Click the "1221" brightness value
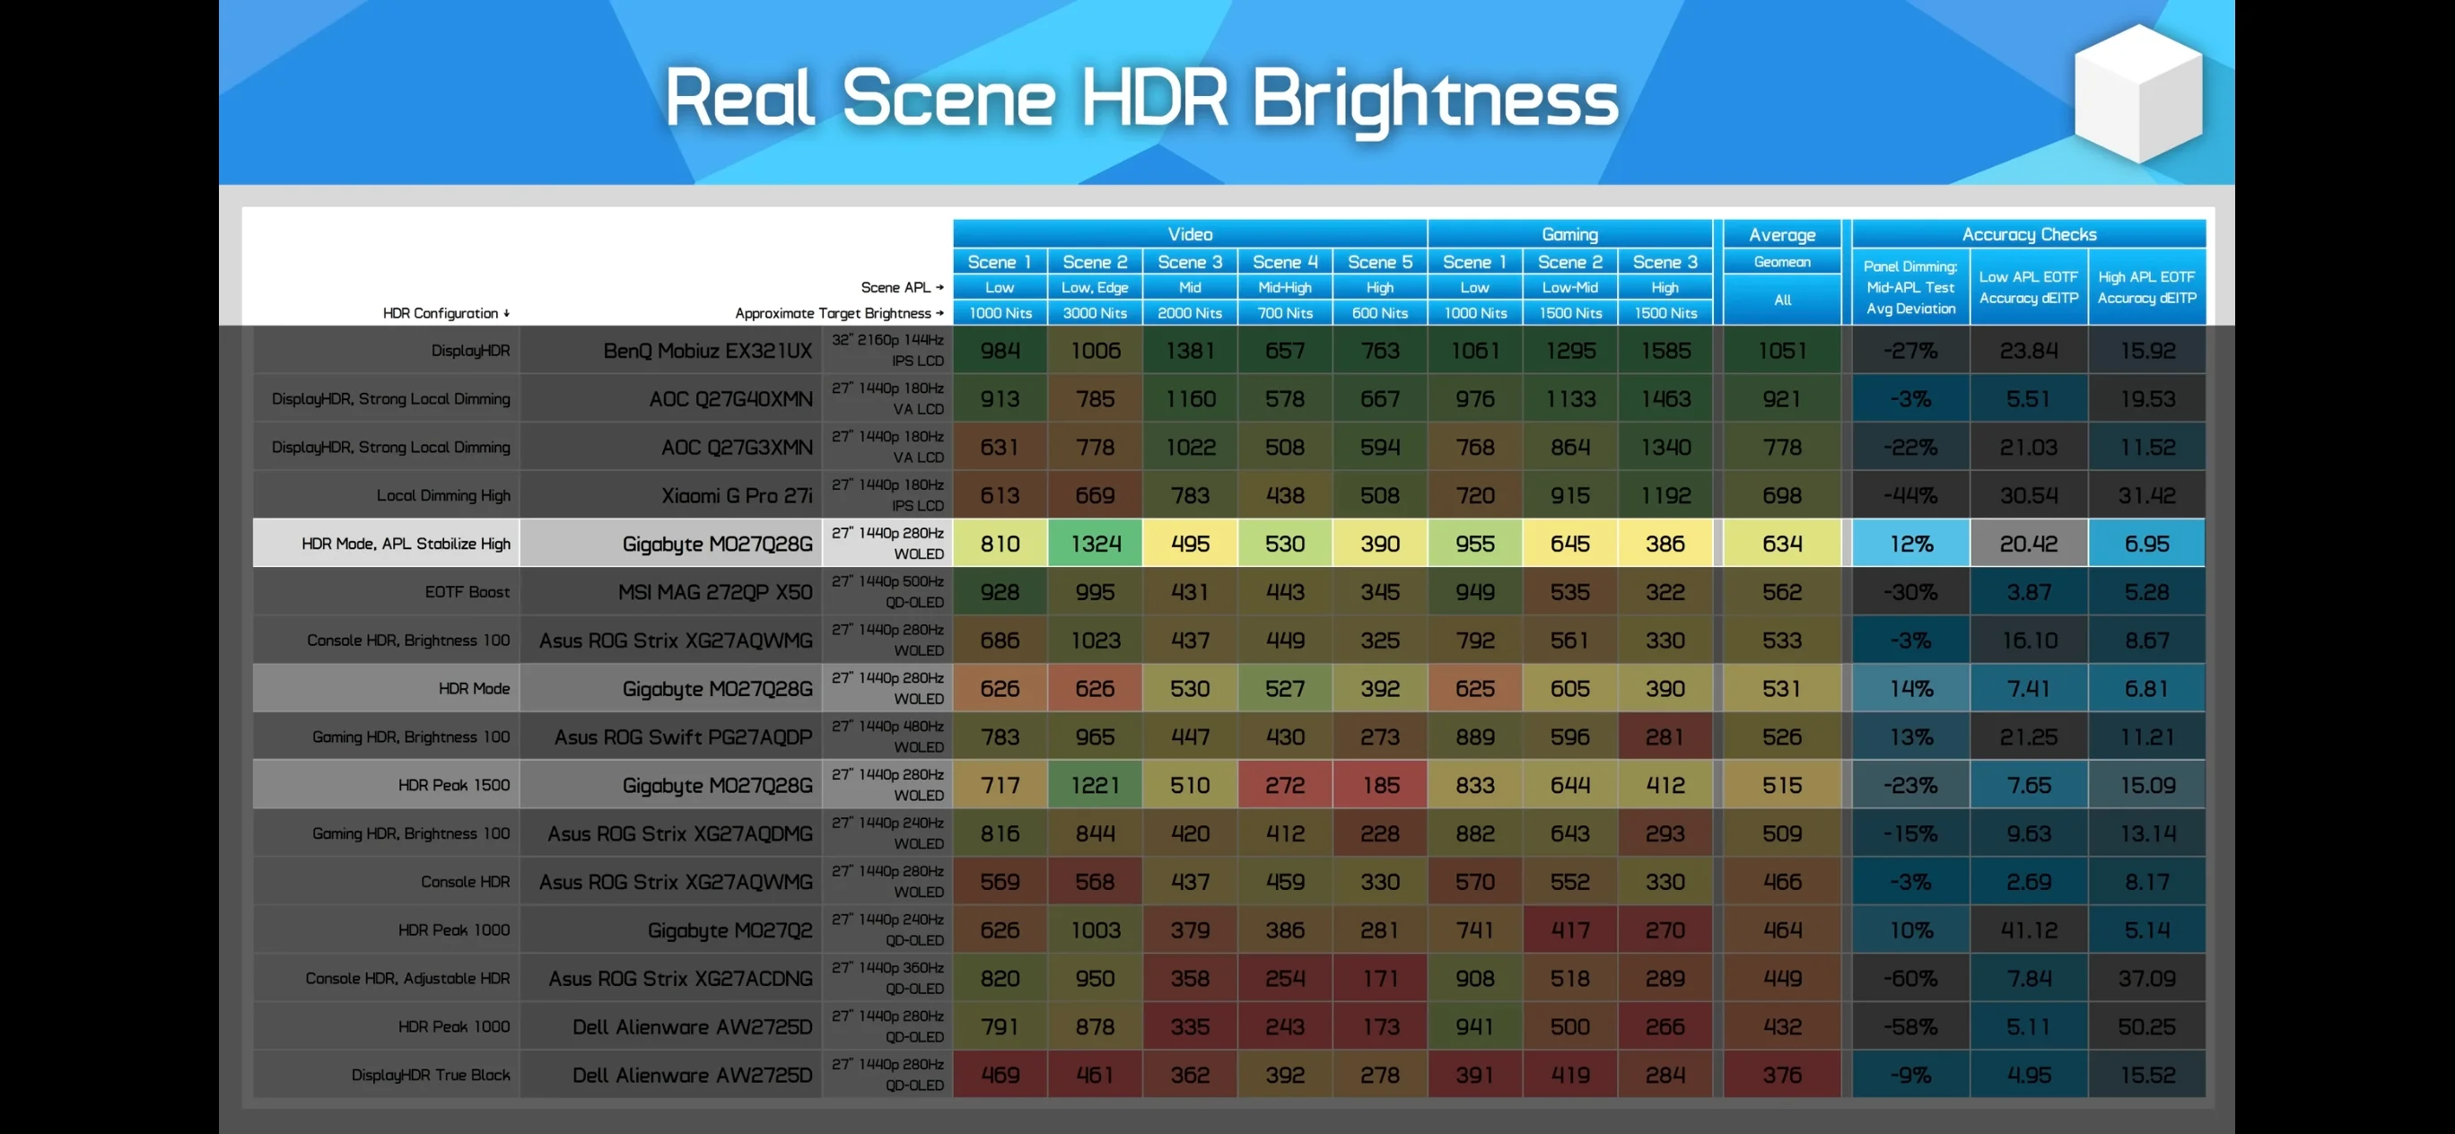The image size is (2455, 1134). [1095, 785]
